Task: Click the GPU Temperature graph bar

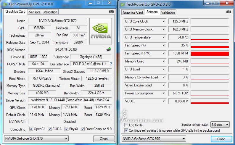Action: tap(210, 37)
